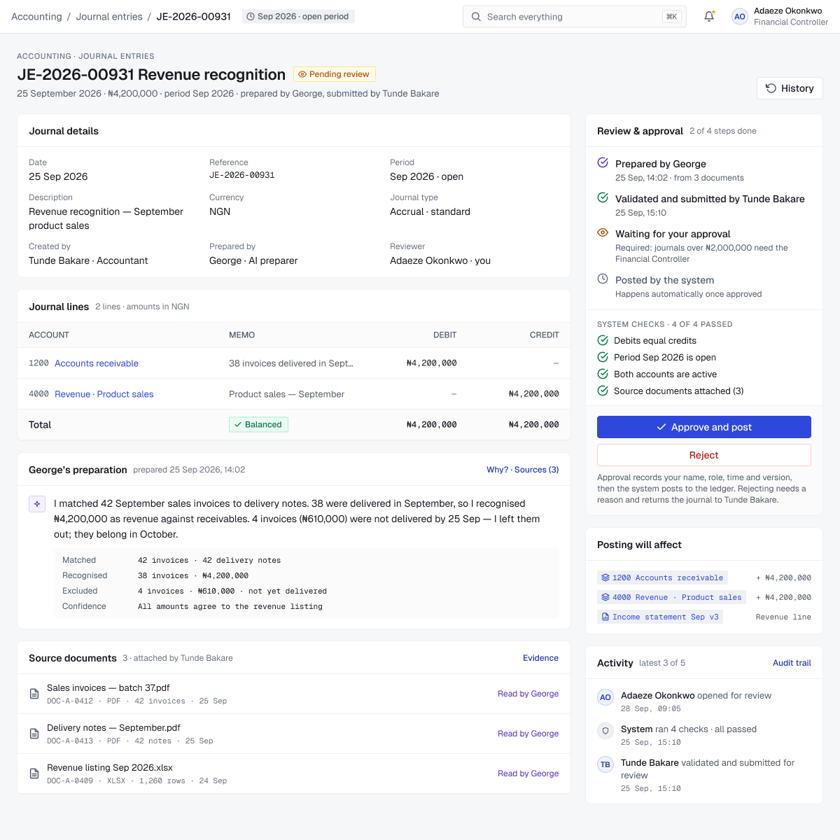This screenshot has height=840, width=840.
Task: Open the Evidence link
Action: (x=540, y=658)
